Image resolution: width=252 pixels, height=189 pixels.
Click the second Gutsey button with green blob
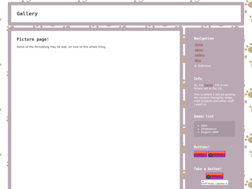click(x=217, y=154)
